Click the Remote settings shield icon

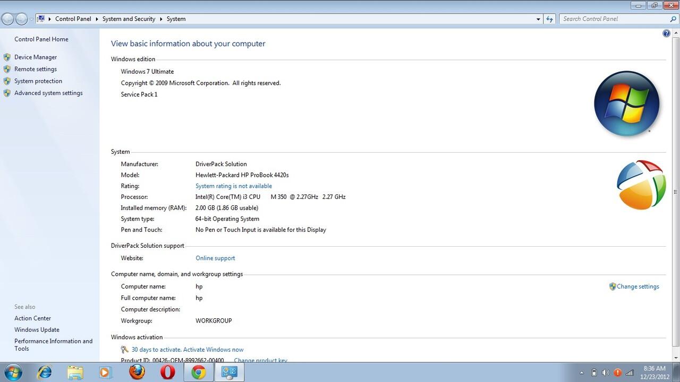7,69
